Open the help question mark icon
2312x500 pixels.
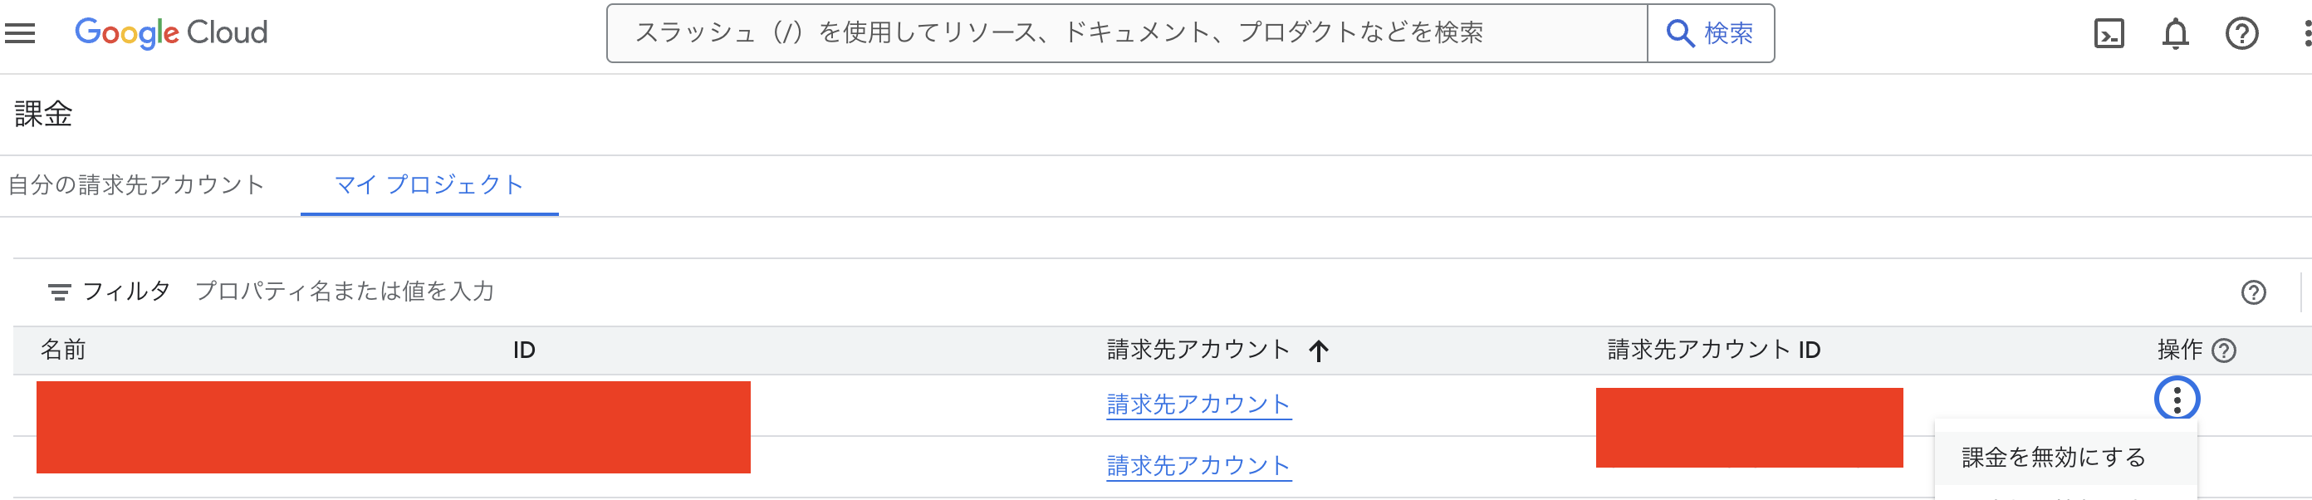point(2241,33)
